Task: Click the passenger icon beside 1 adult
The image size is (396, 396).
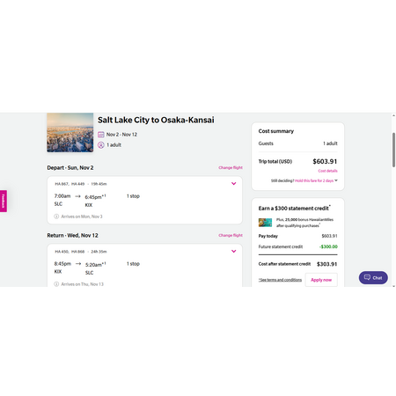Action: point(101,145)
